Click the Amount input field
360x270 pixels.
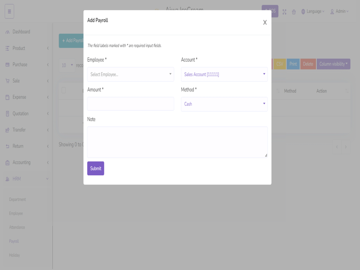coord(130,104)
